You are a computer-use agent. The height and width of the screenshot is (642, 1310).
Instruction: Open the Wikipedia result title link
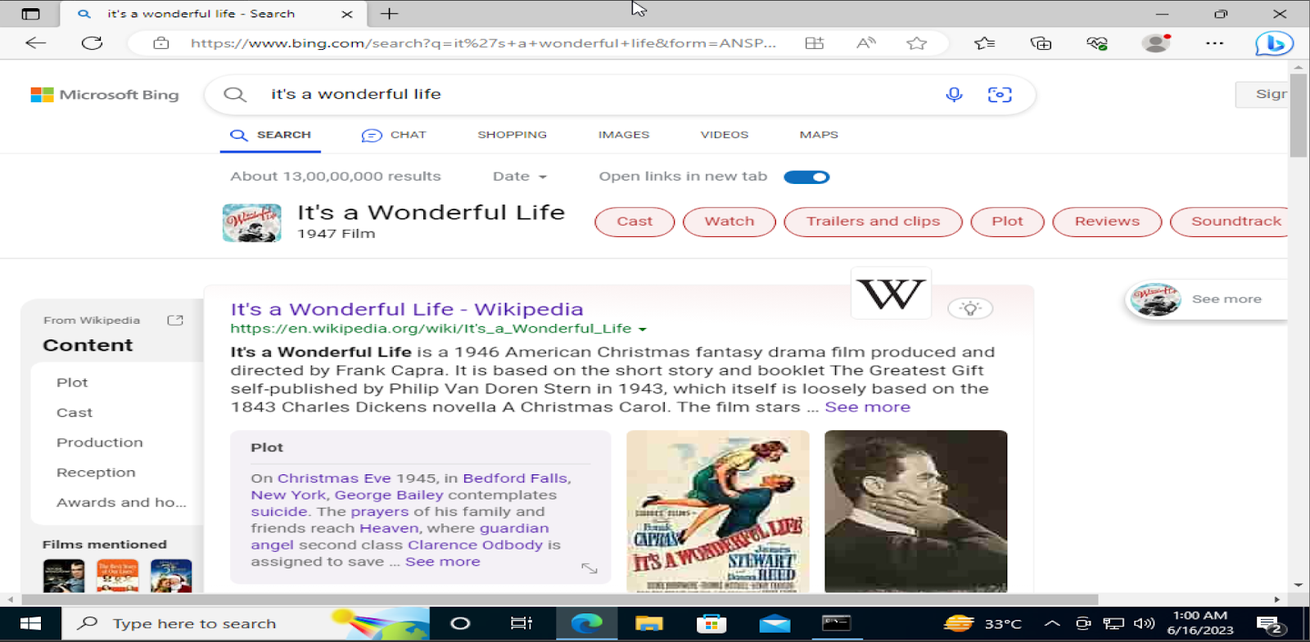coord(407,309)
